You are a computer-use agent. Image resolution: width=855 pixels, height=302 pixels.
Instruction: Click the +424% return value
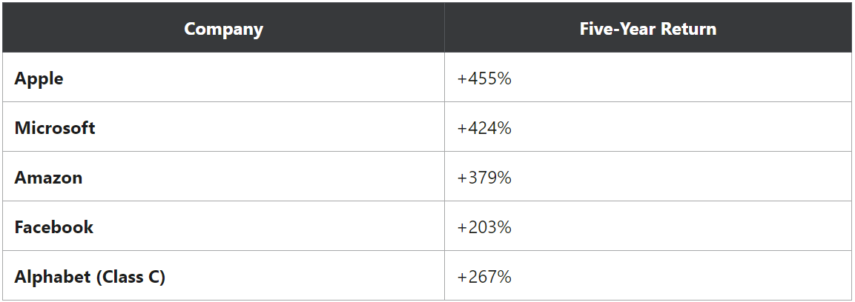[484, 128]
